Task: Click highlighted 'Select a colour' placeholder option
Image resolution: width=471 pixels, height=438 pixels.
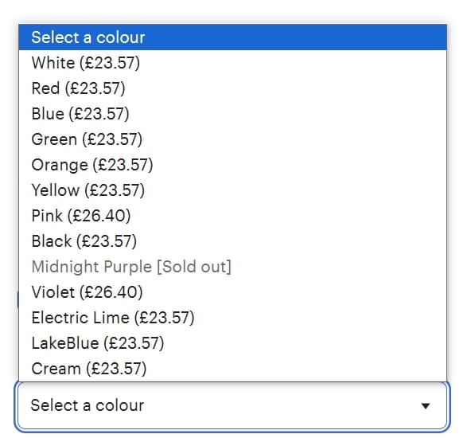Action: pyautogui.click(x=233, y=37)
